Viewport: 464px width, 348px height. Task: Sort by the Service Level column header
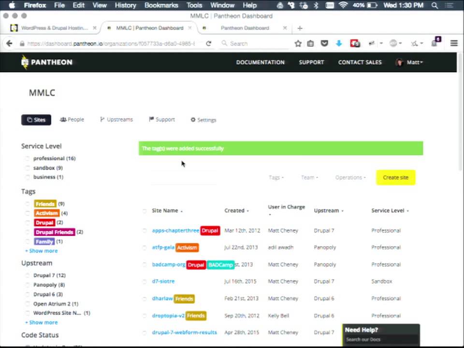[390, 211]
